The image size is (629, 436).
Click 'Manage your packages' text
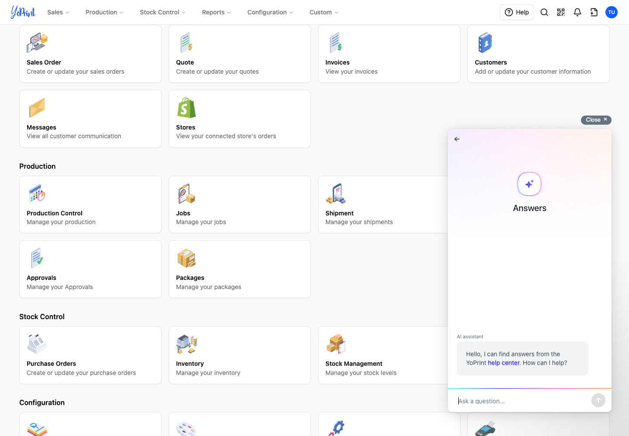[x=208, y=287]
